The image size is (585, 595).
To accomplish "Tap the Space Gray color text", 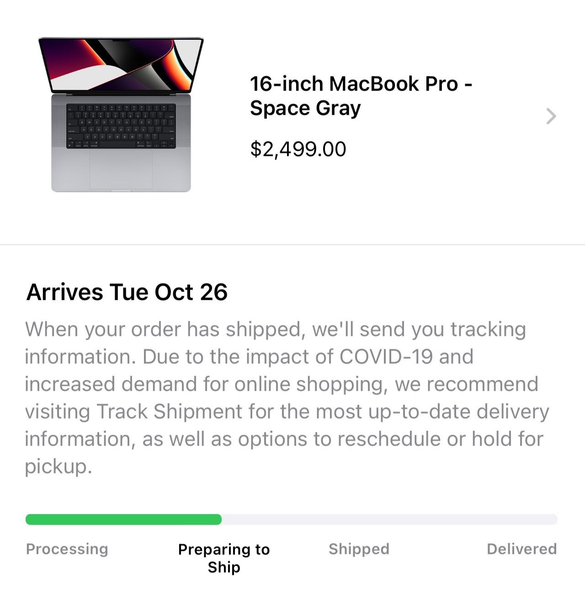I will pos(305,109).
